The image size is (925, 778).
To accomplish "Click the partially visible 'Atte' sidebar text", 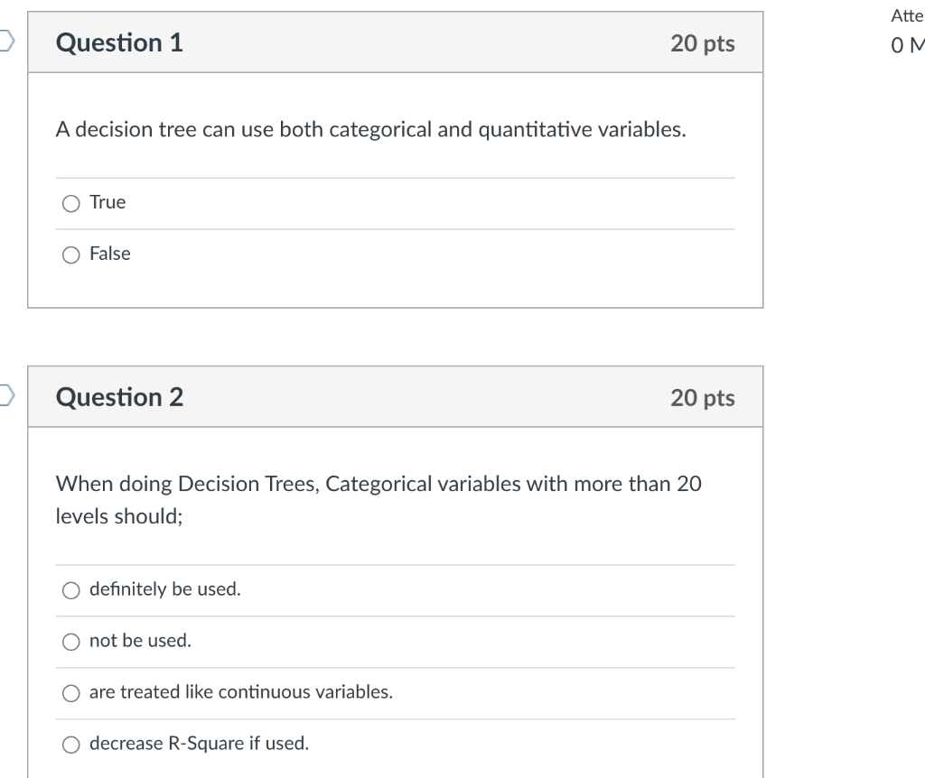I will coord(907,16).
